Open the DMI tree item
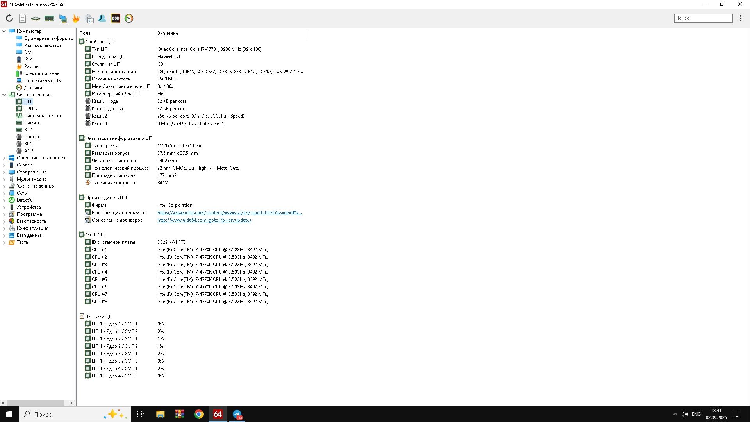The width and height of the screenshot is (750, 422). 25,52
